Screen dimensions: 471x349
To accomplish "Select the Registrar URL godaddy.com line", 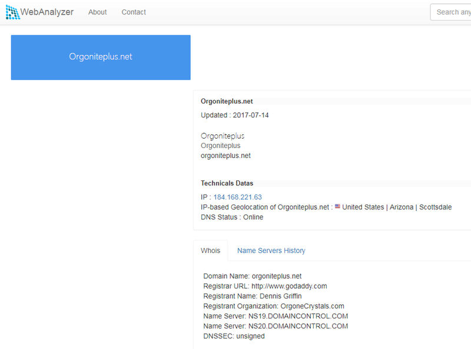I will point(266,286).
